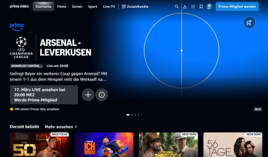This screenshot has width=268, height=157.
Task: Click the DEMNÄCHST VERFÜGB... badge
Action: (x=26, y=66)
